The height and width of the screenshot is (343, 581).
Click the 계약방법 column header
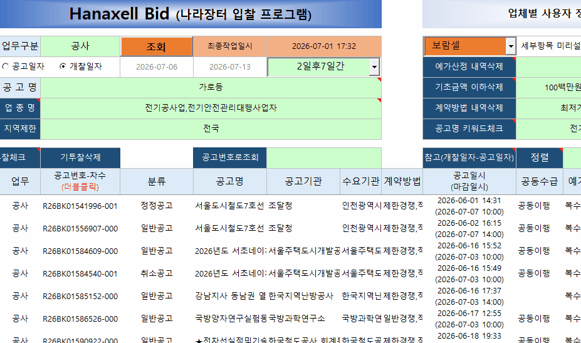[x=402, y=181]
